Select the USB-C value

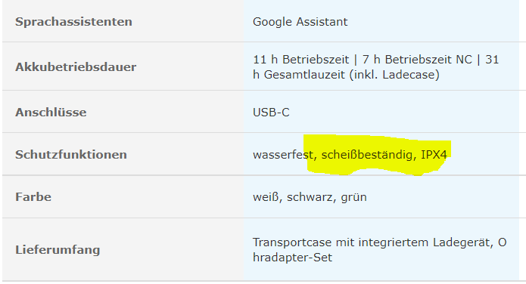[271, 113]
